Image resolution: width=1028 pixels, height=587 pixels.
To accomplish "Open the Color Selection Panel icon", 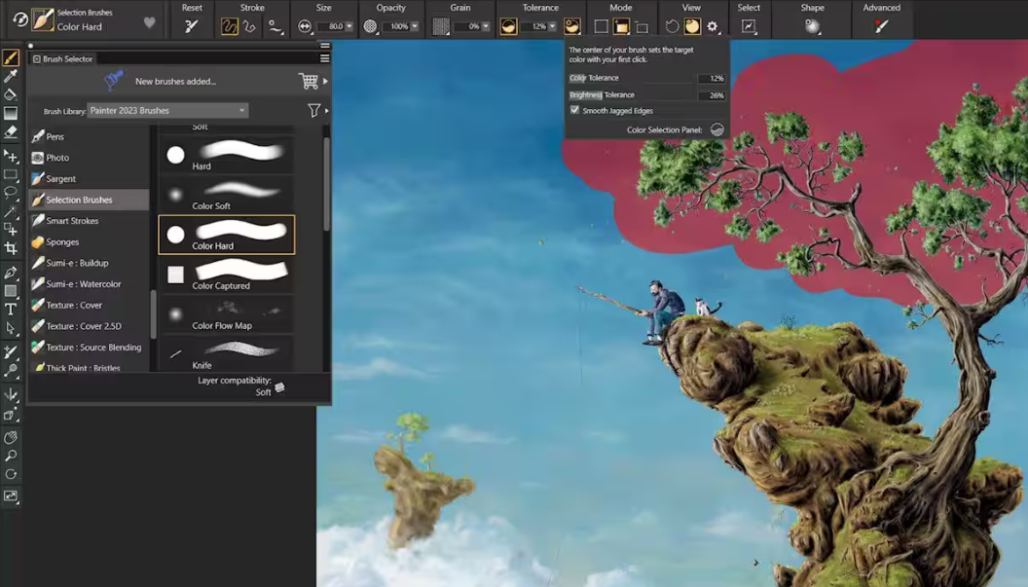I will coord(717,129).
